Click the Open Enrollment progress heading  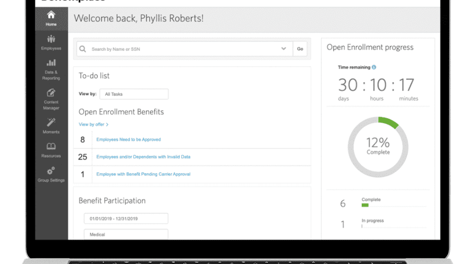[x=370, y=48]
